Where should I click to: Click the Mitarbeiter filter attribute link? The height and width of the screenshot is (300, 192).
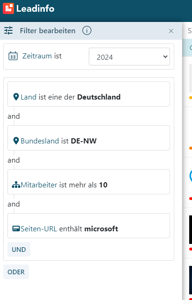39,185
